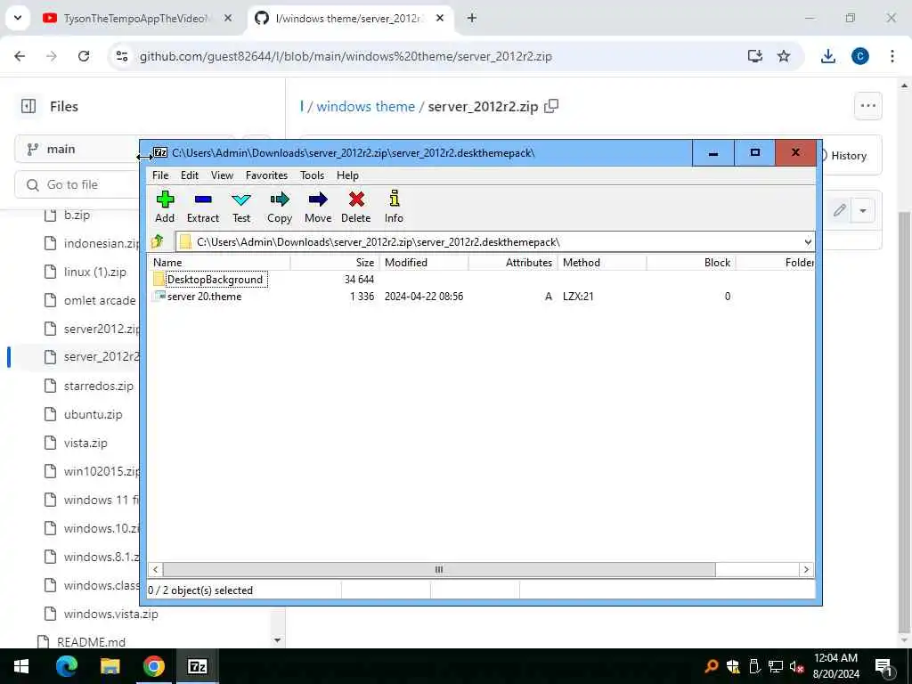Collapse the GitHub Files side panel
Screen dimensions: 912x684
[x=28, y=107]
